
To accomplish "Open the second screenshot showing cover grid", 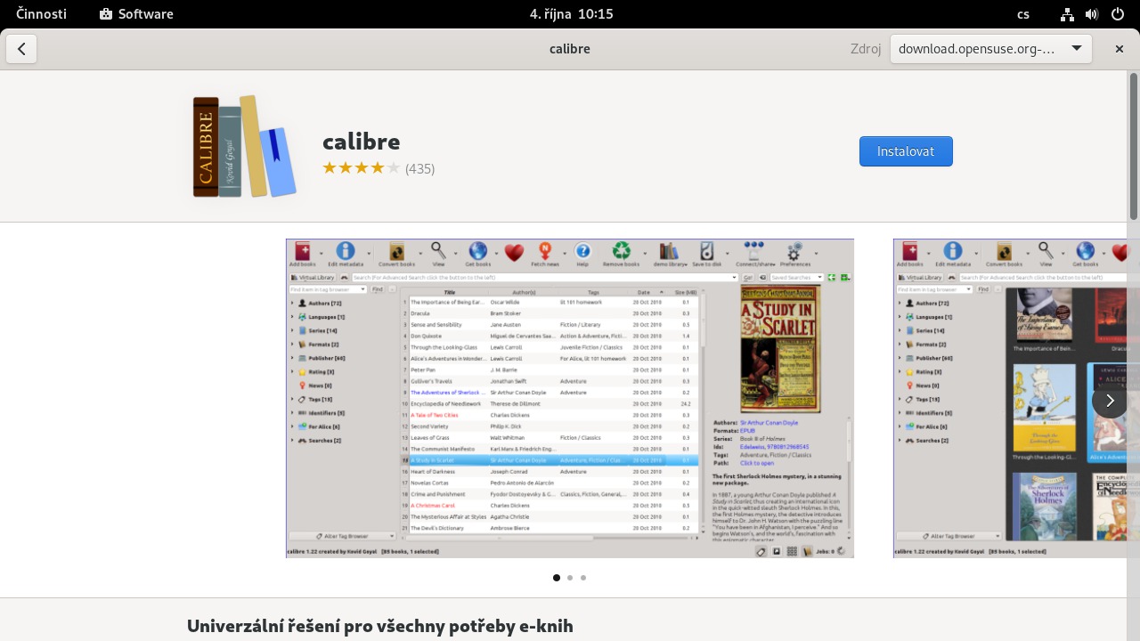I will coord(1010,398).
